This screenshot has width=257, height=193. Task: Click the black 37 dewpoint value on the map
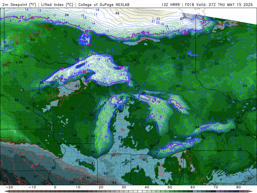pyautogui.click(x=182, y=18)
